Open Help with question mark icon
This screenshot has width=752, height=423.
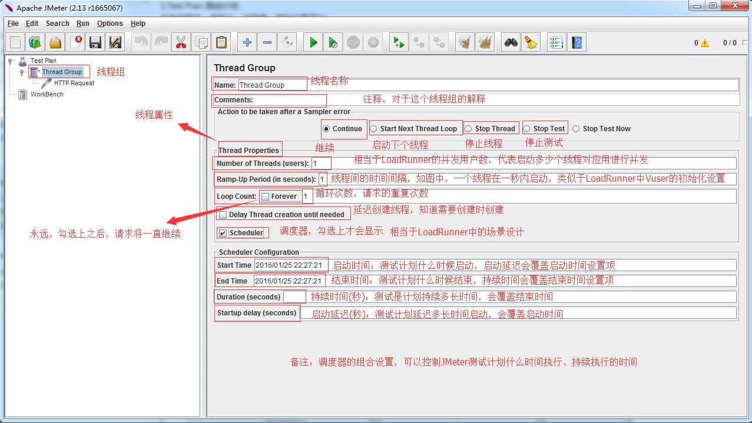(x=577, y=42)
